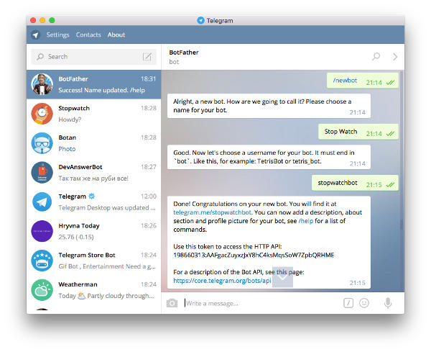Click the bot token text 198660313:AAF...
Image resolution: width=431 pixels, height=352 pixels.
[254, 255]
